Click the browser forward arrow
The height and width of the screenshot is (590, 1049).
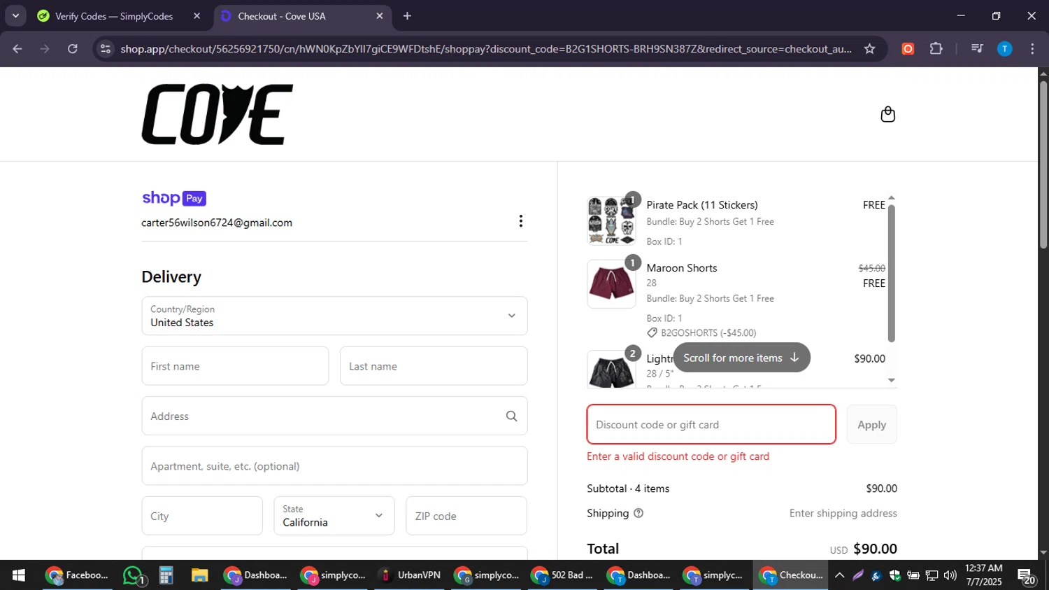tap(45, 48)
